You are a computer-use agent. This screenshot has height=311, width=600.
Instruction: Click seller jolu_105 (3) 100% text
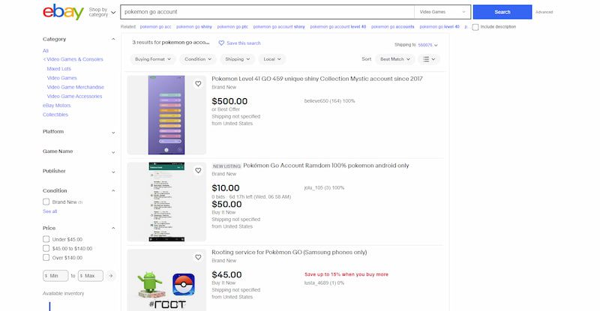[x=324, y=188]
